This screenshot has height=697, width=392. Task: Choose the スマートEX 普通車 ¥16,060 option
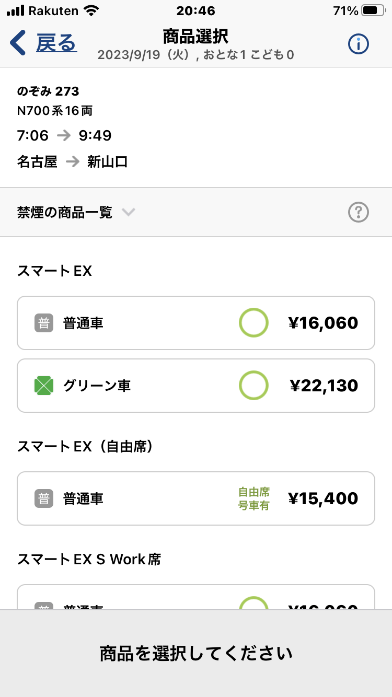(196, 323)
